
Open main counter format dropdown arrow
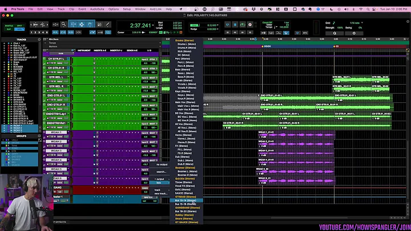point(153,26)
